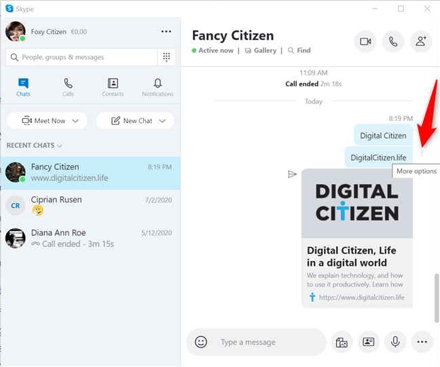The image size is (440, 367).
Task: Maximize the Skype window
Action: point(401,9)
